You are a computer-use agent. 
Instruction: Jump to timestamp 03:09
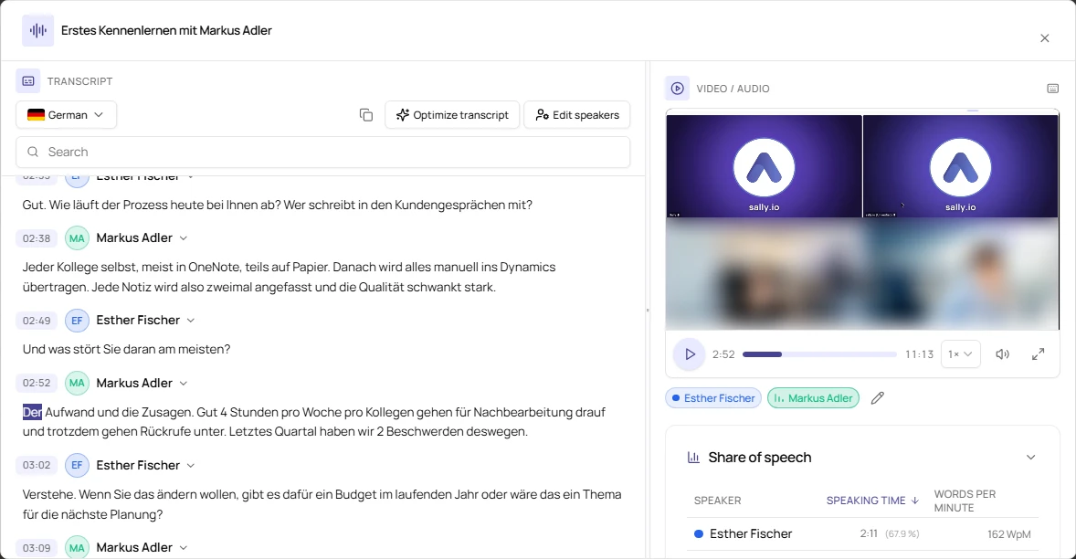click(37, 548)
